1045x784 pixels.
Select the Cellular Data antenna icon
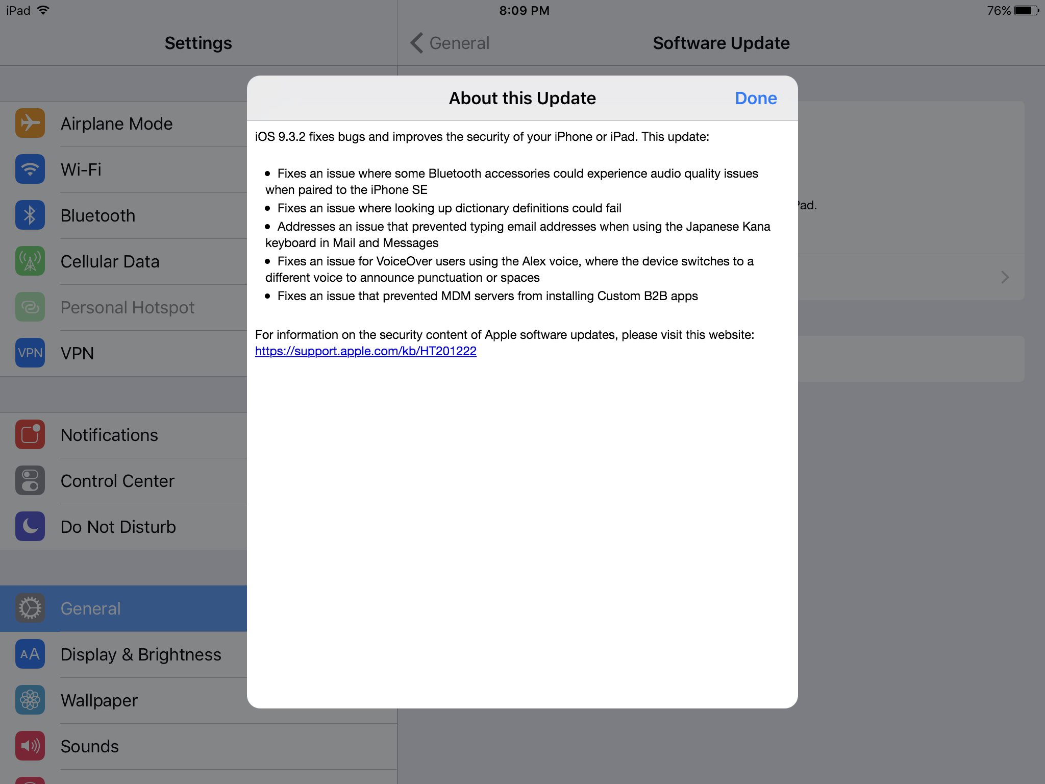[30, 261]
